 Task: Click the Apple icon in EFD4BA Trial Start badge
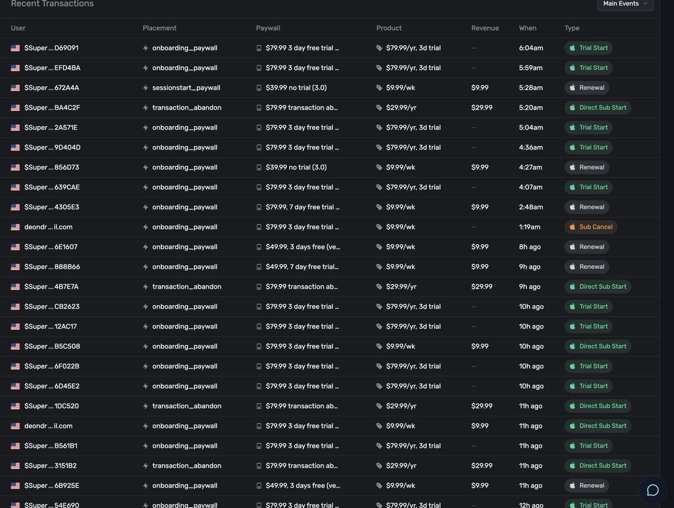572,67
